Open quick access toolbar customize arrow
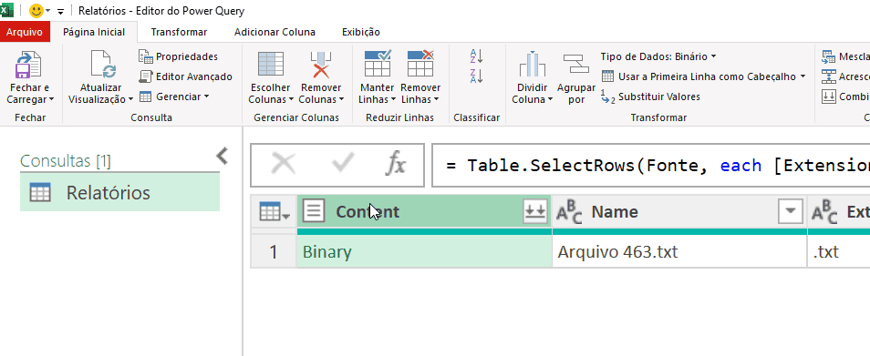The width and height of the screenshot is (870, 356). click(x=60, y=11)
